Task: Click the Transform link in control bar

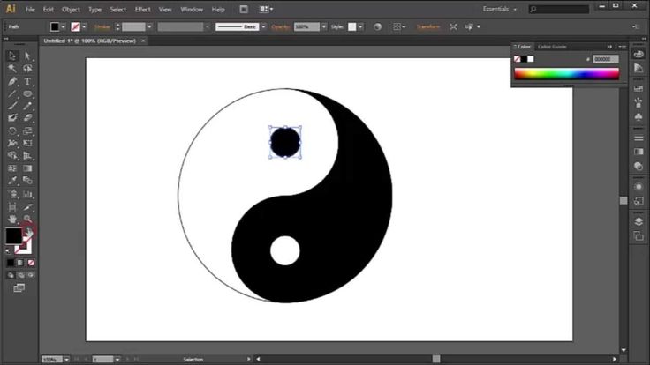Action: coord(427,27)
